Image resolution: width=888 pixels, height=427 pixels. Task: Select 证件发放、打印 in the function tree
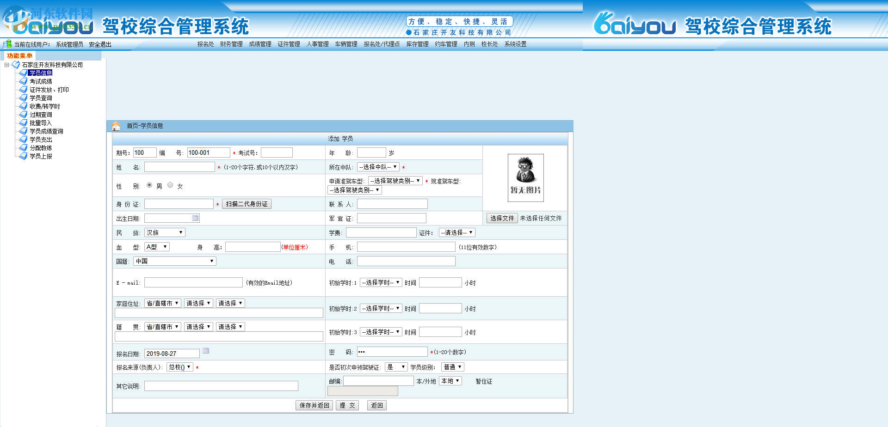pyautogui.click(x=49, y=90)
